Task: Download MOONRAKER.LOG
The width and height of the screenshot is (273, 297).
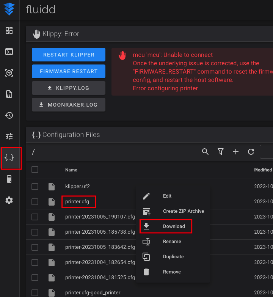Action: pos(69,105)
